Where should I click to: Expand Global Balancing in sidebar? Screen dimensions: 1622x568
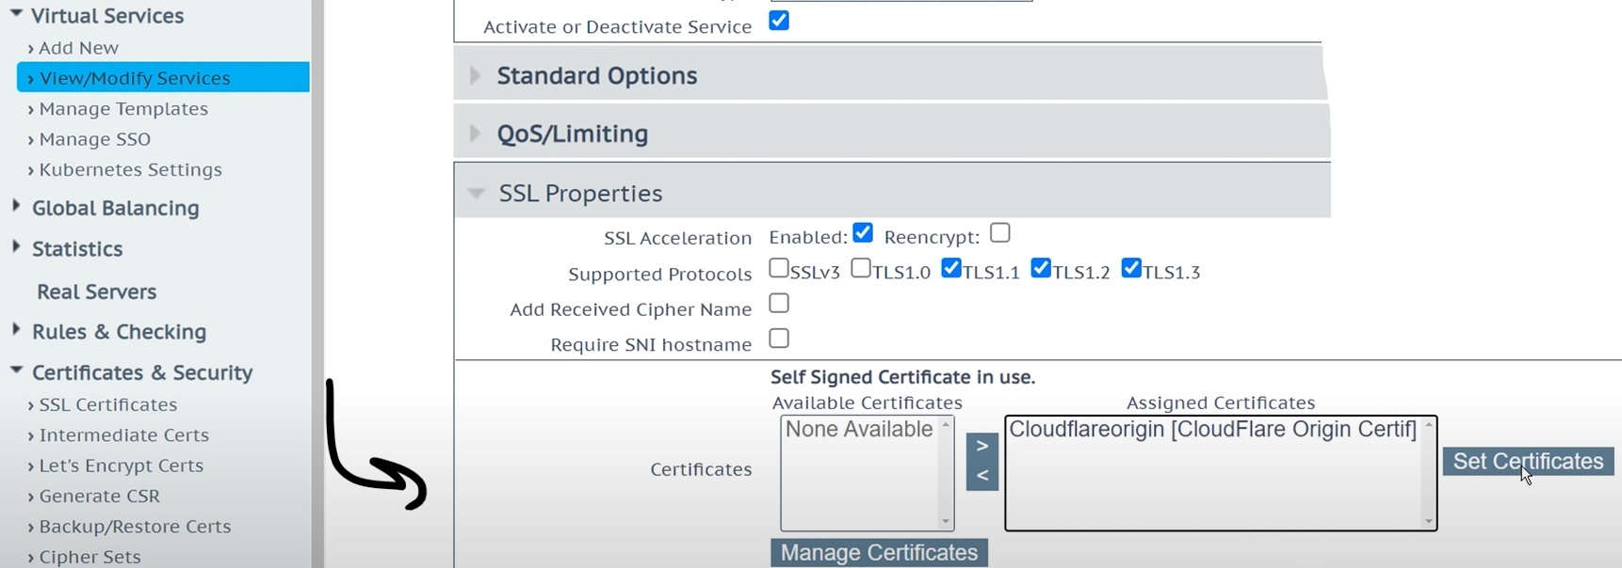pyautogui.click(x=115, y=208)
